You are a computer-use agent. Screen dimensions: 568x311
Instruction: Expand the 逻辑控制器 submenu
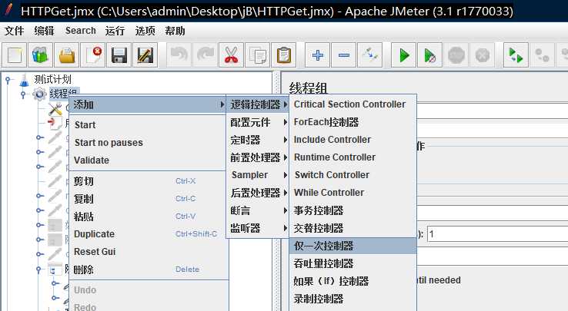point(258,104)
